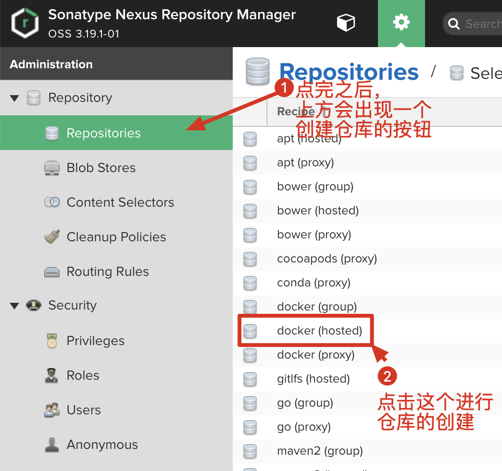Choose the conda (proxy) recipe

314,283
